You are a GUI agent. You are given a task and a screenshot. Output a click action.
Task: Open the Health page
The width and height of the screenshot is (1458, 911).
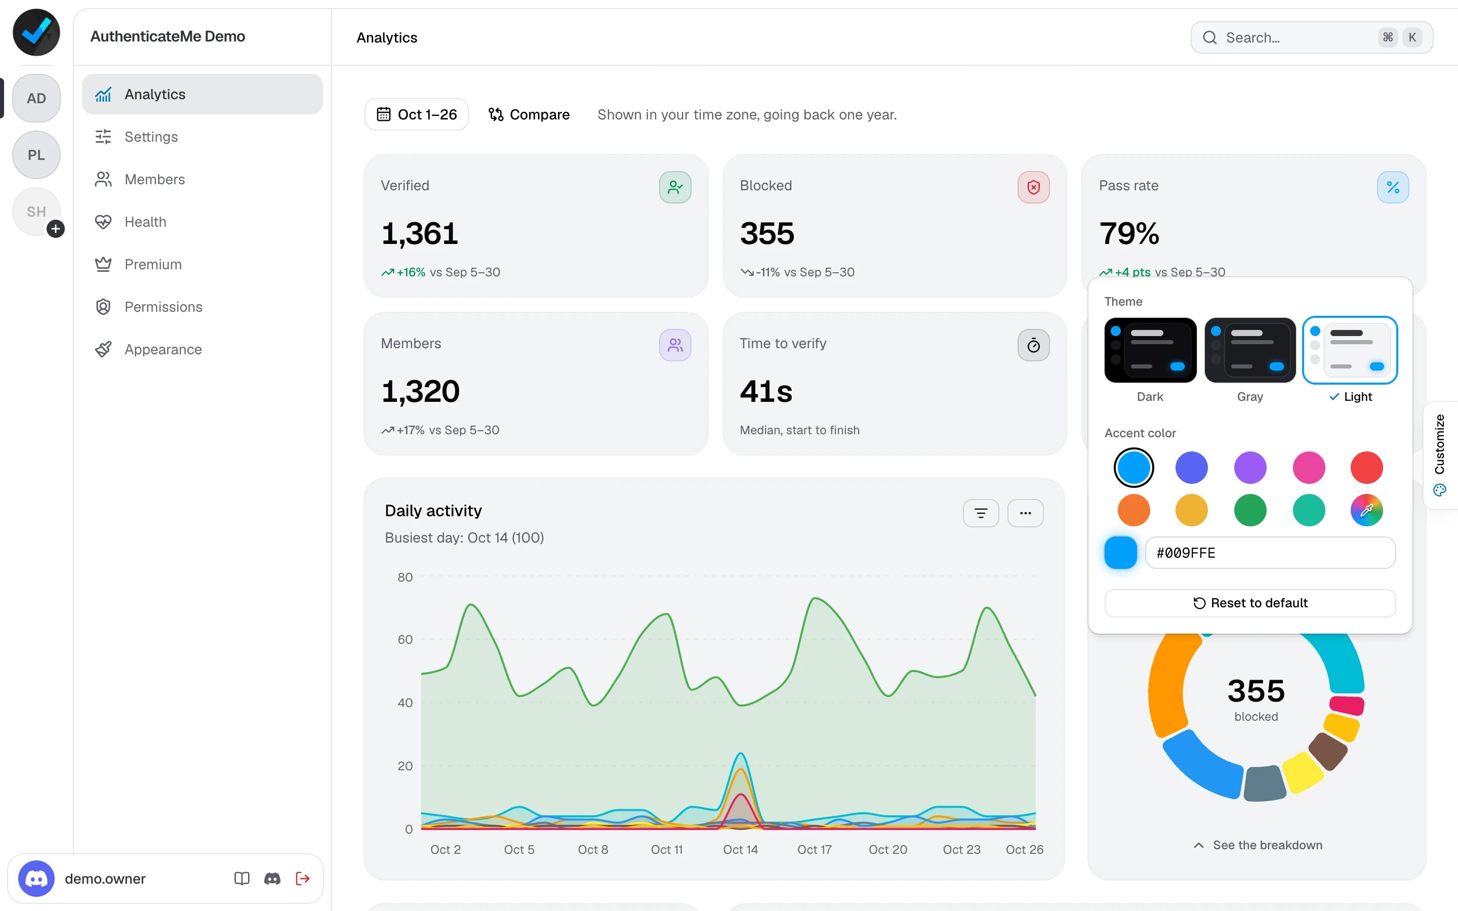[x=202, y=222]
